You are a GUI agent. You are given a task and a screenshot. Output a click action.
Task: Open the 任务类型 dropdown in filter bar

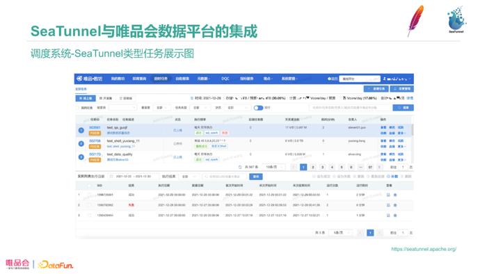(200, 108)
